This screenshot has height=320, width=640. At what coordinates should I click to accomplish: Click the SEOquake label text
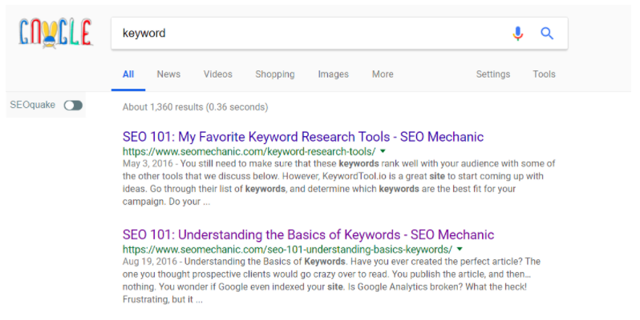coord(33,105)
